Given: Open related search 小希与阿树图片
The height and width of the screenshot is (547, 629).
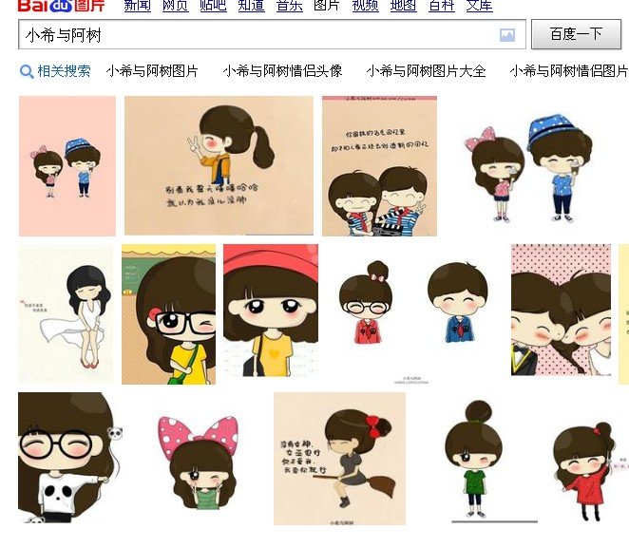Looking at the screenshot, I should click(x=152, y=71).
